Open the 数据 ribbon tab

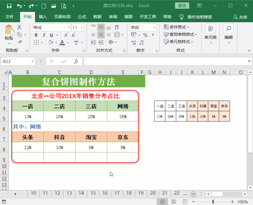[97, 17]
